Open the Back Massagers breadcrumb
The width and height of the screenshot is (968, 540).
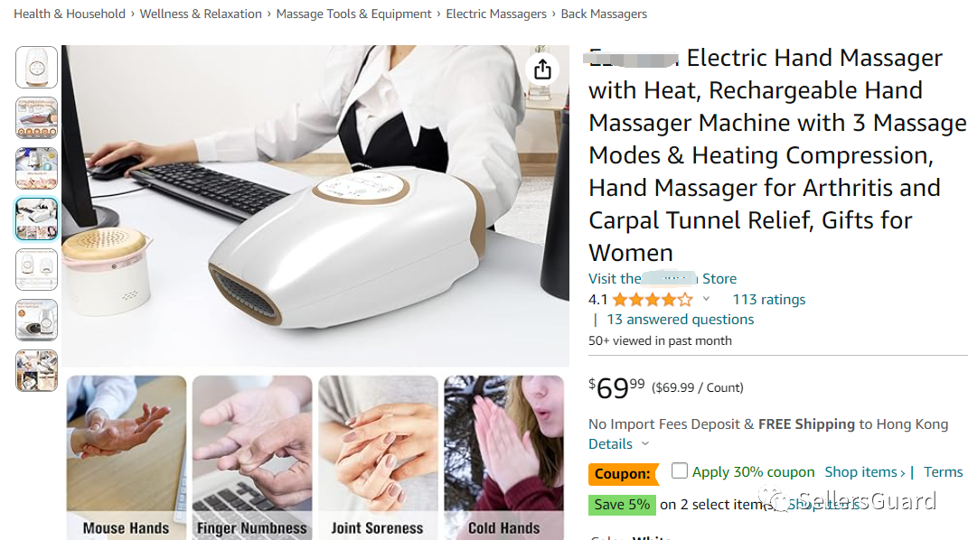point(604,14)
